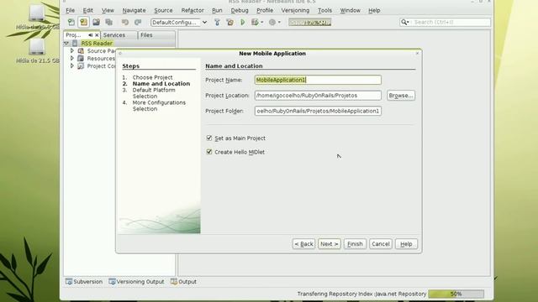This screenshot has width=538, height=302.
Task: Click the repository transfer progress bar
Action: point(456,294)
